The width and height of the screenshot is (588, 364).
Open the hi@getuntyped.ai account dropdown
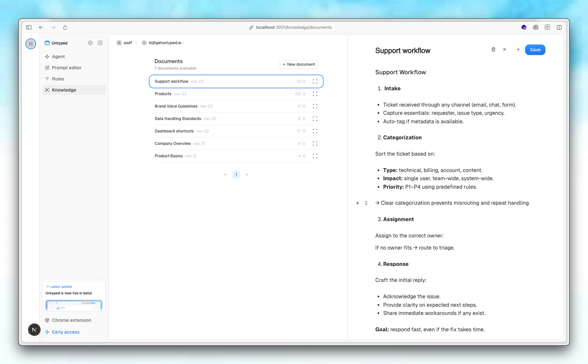(x=165, y=43)
